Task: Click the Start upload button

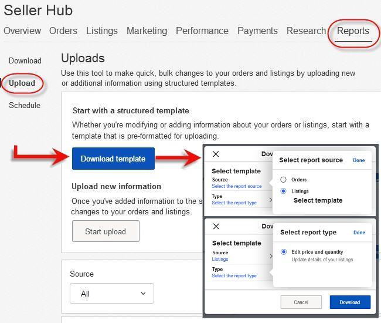Action: click(106, 231)
